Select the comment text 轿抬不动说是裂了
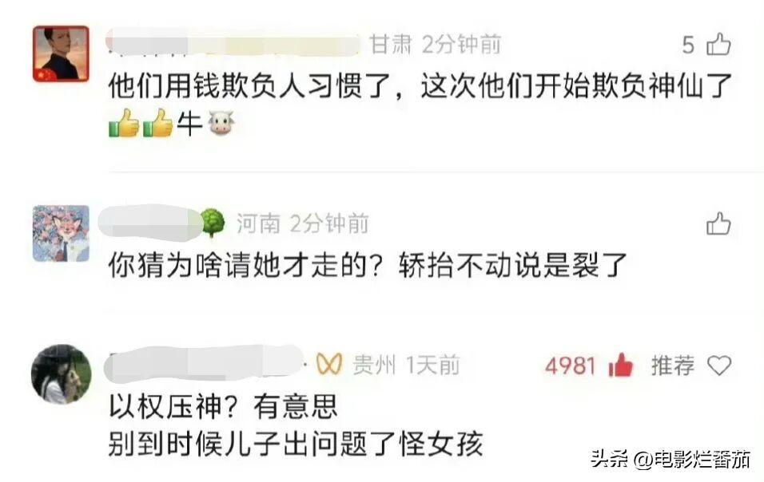The height and width of the screenshot is (482, 764). click(x=512, y=266)
